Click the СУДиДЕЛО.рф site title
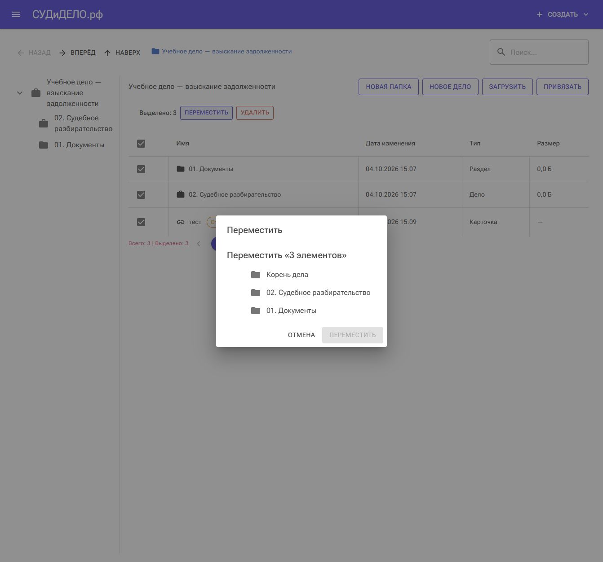 [x=67, y=14]
